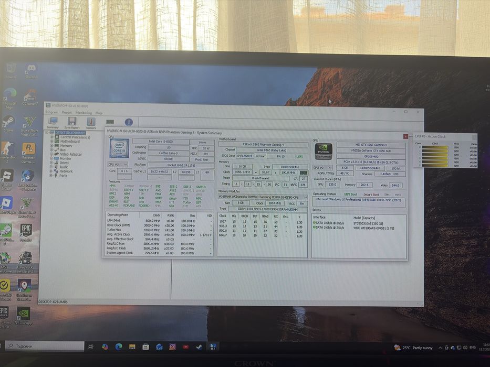Select the DESKTOP-K2BUMB5 root tree item
The width and height of the screenshot is (490, 367).
pyautogui.click(x=70, y=133)
